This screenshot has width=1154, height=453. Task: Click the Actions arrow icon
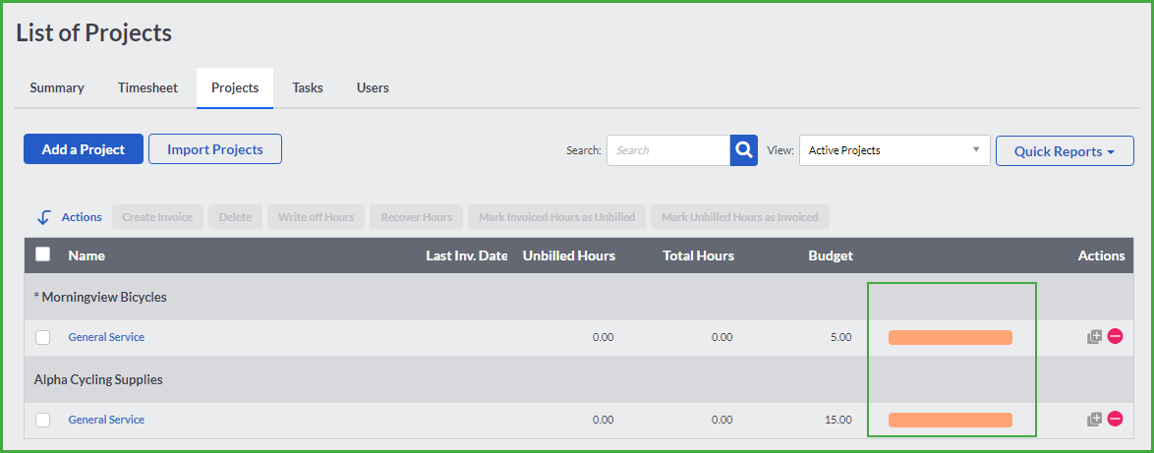[44, 218]
